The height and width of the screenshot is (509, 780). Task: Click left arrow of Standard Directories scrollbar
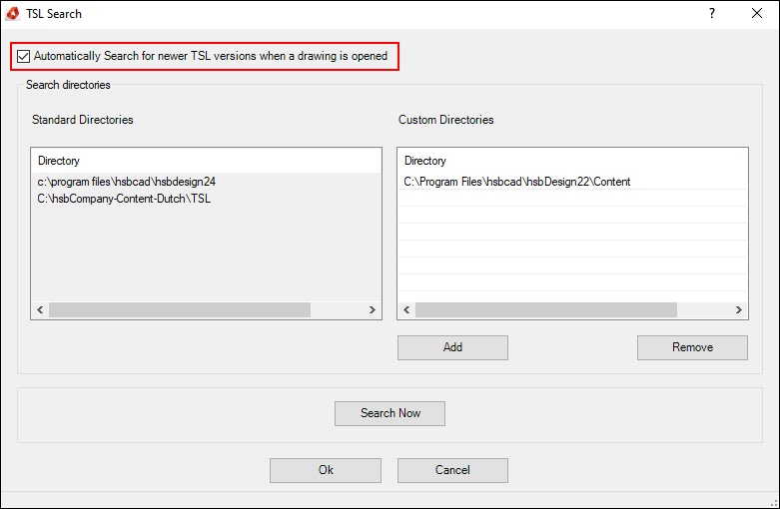click(x=40, y=309)
